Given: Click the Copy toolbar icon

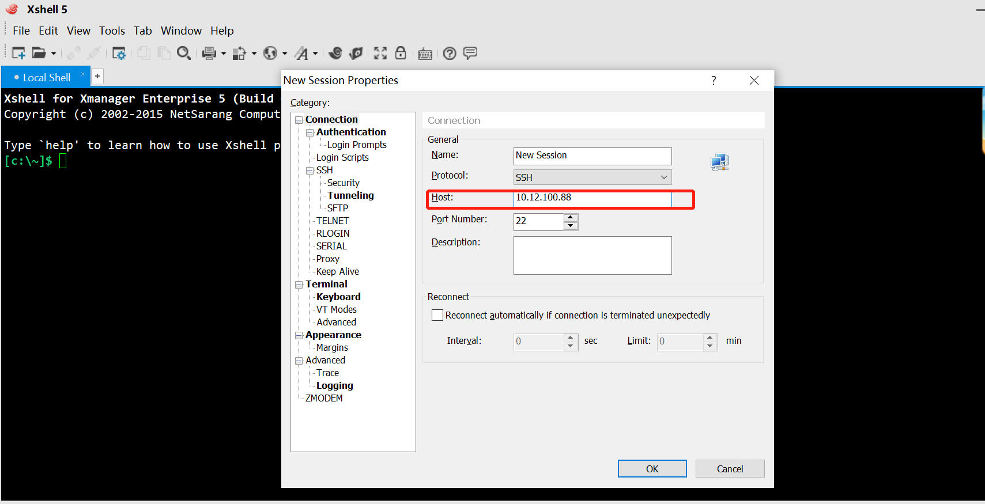Looking at the screenshot, I should (144, 53).
